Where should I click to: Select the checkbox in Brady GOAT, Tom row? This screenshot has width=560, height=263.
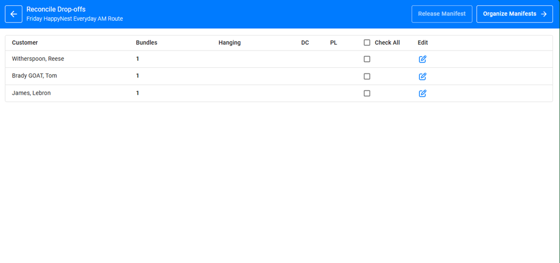(367, 76)
